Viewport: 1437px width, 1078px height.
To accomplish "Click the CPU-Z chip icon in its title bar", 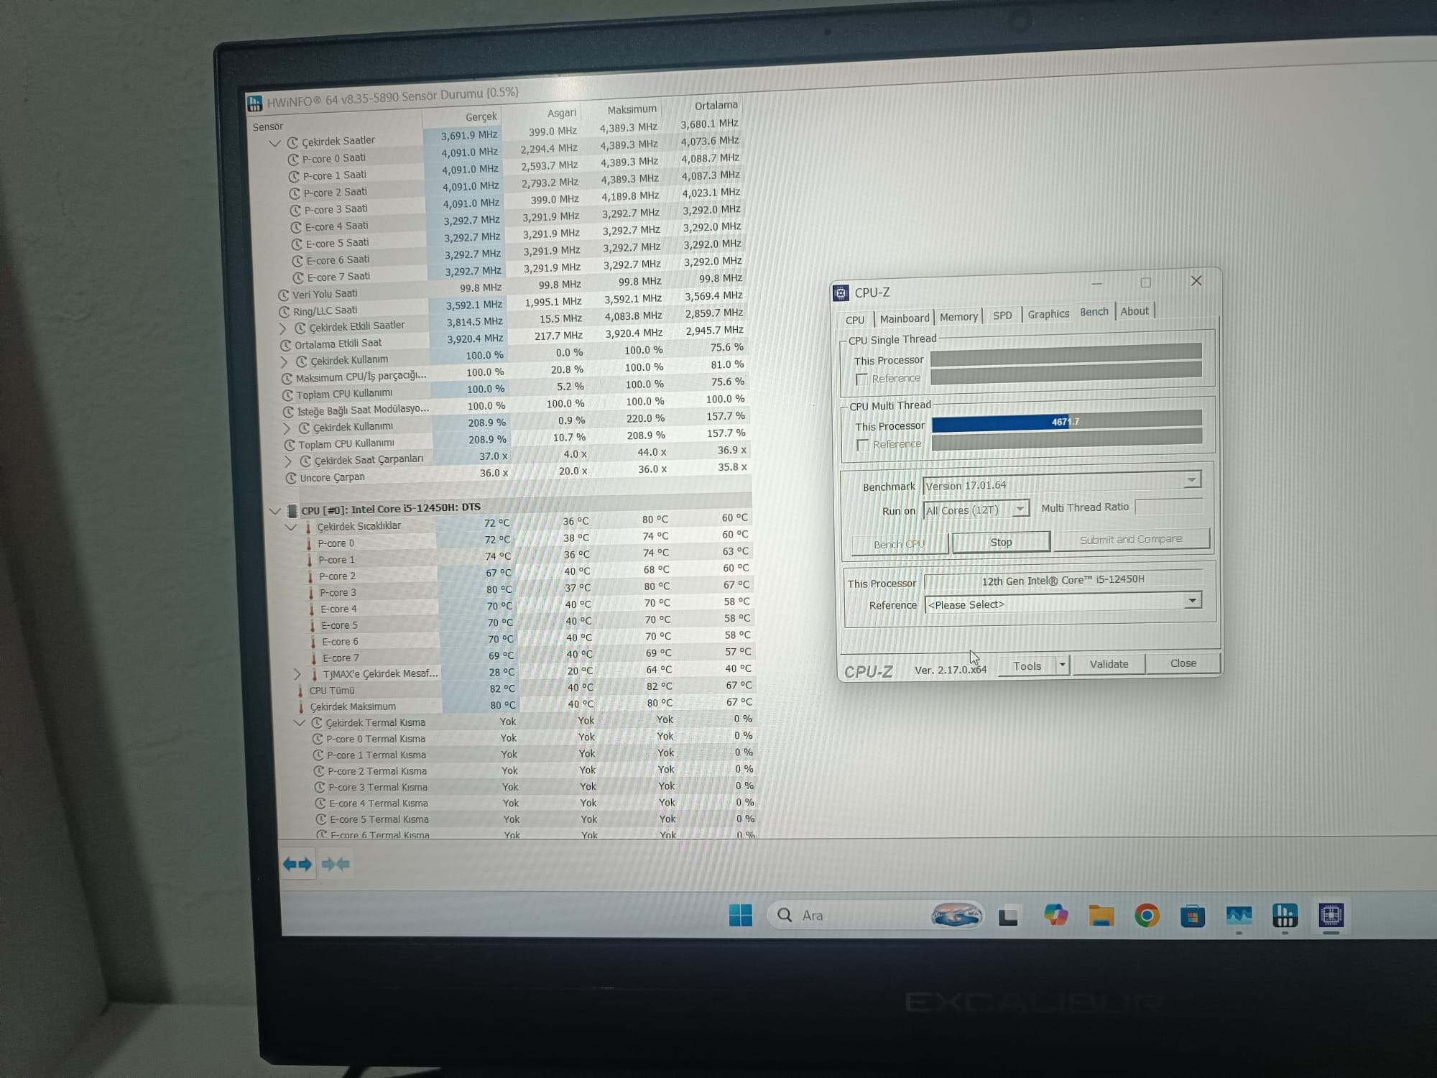I will 841,292.
